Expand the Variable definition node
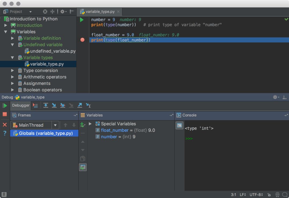The image size is (289, 198). click(x=12, y=38)
